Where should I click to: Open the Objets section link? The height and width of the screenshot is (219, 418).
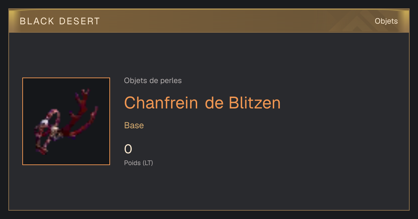point(386,21)
